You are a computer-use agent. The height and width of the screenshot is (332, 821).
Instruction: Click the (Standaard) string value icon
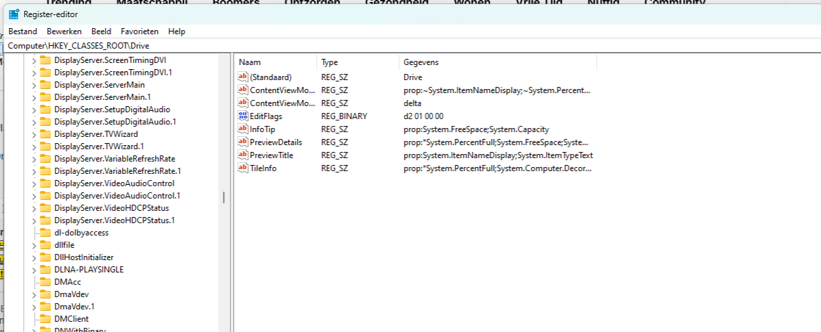(242, 77)
